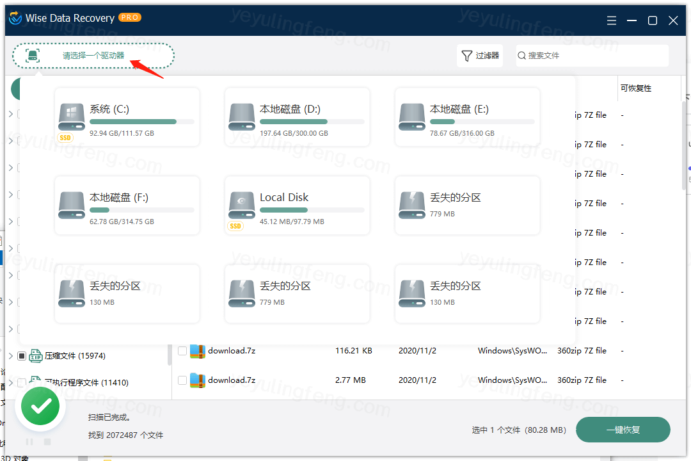
Task: Toggle the 压缩文件 (15974) checkbox
Action: 22,355
